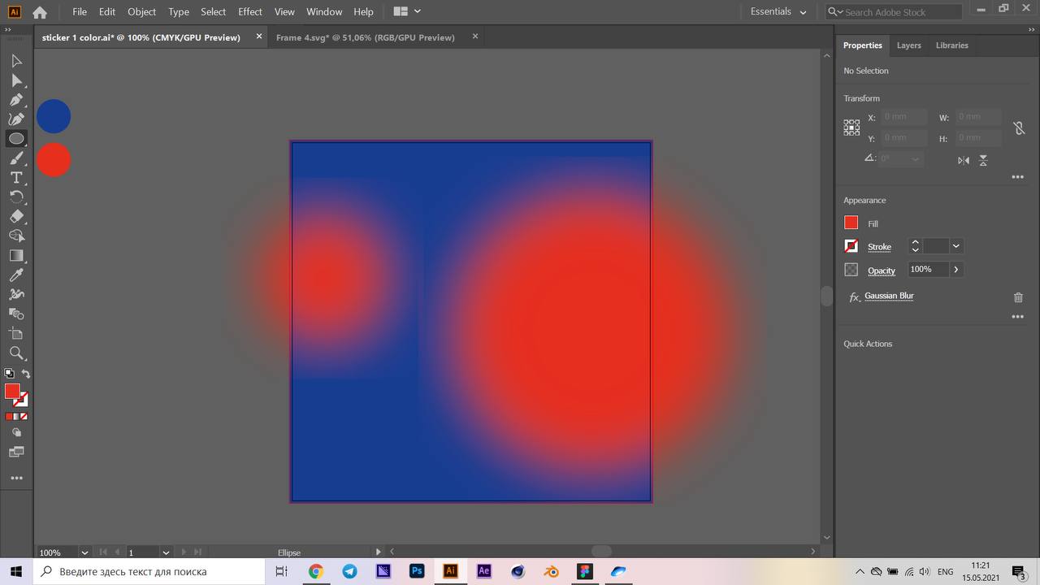Open the Object menu
Screen dimensions: 1040x585
click(x=141, y=11)
